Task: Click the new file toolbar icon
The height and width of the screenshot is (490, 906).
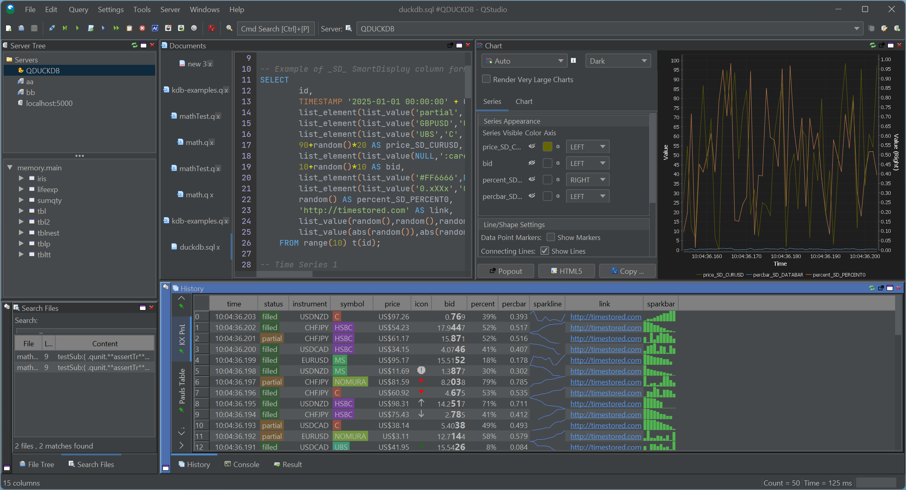Action: (8, 28)
